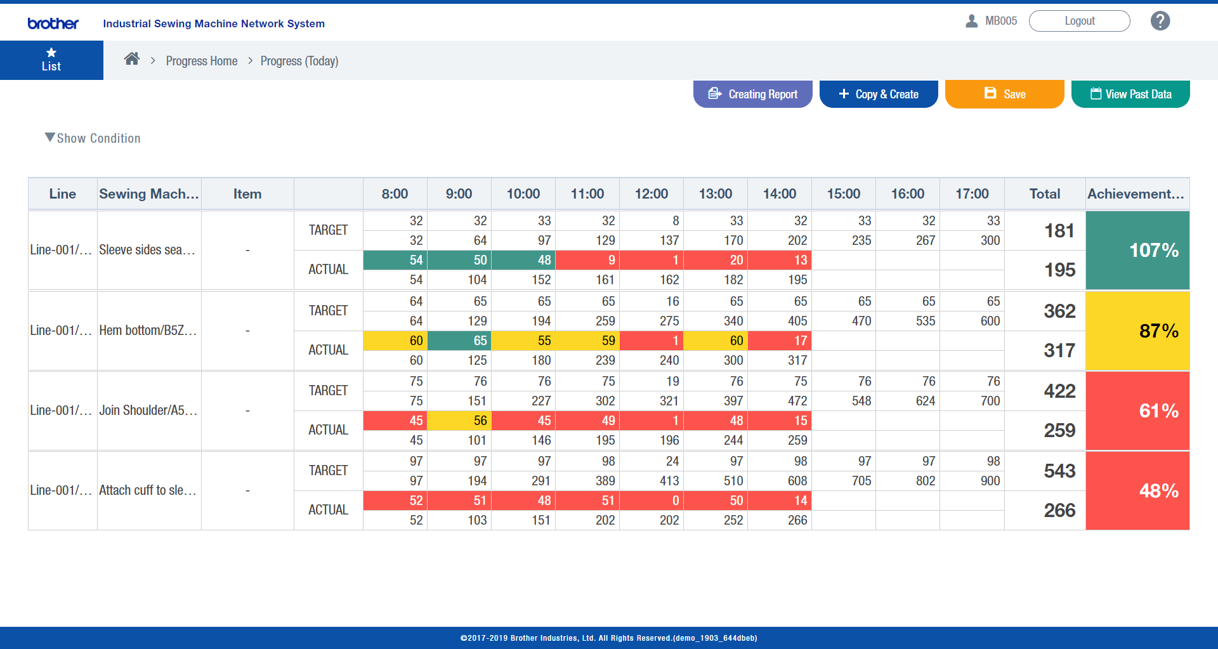Switch to the List tab
This screenshot has width=1218, height=649.
click(51, 60)
